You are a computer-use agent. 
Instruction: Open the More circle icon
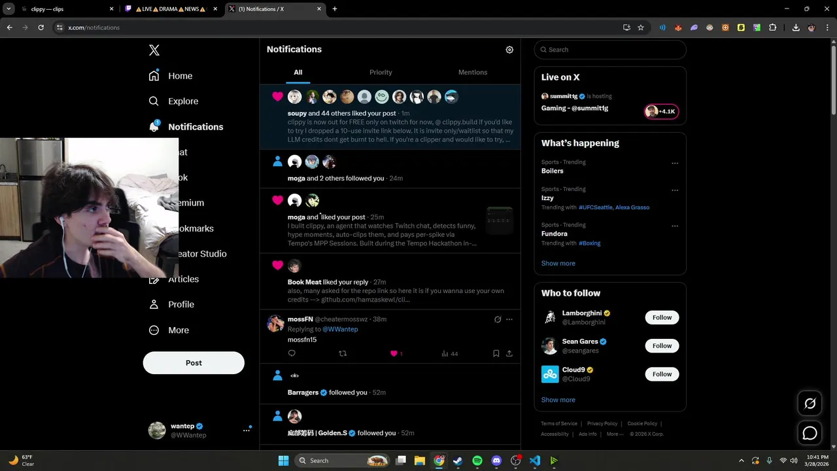tap(154, 330)
